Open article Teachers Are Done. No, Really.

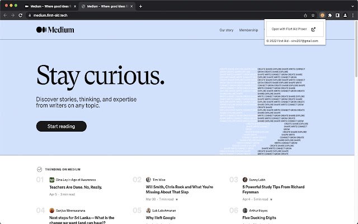click(x=76, y=187)
